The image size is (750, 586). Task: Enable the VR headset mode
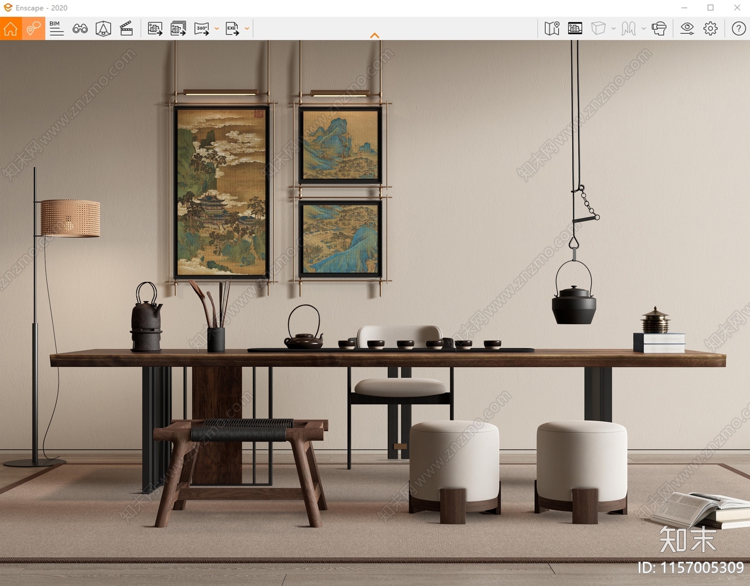(659, 29)
